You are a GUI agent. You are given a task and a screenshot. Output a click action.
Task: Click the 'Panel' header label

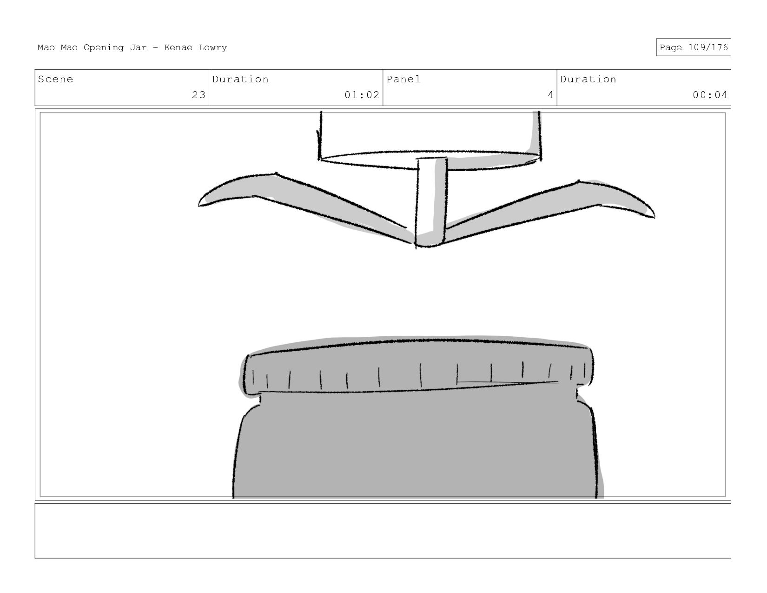[403, 79]
